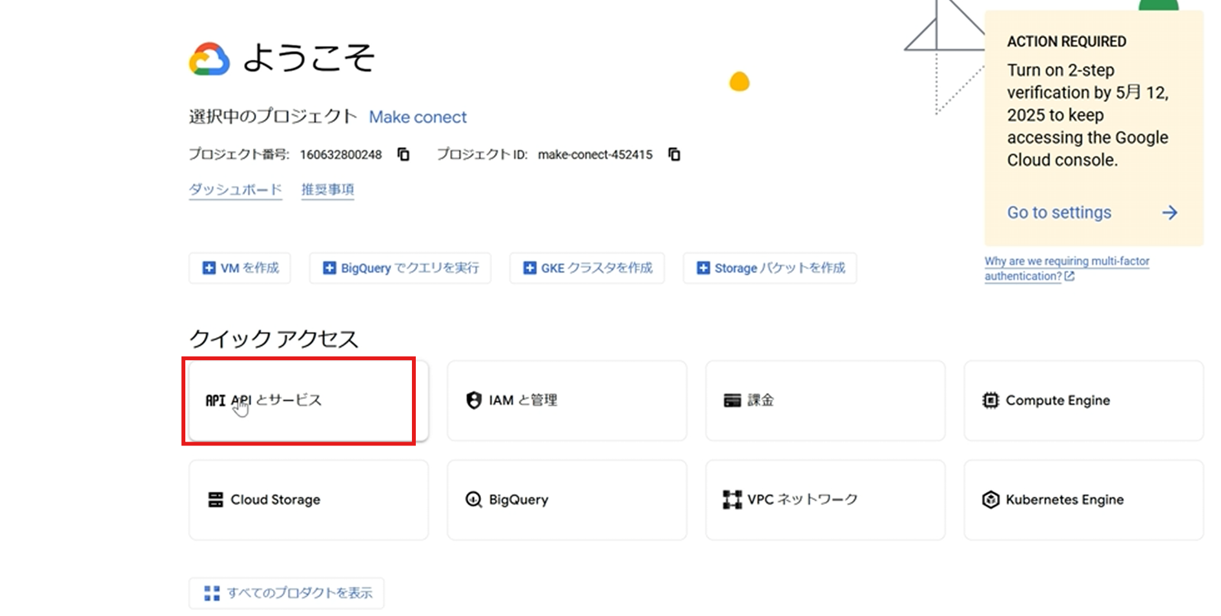Viewport: 1221px width, 616px height.
Task: Switch to the 推奨事項 tab
Action: pos(327,190)
